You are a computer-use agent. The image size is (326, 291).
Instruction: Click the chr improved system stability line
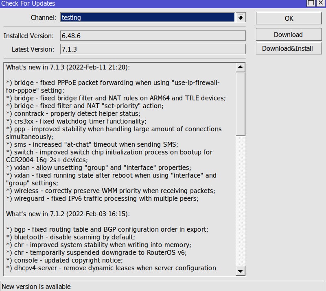[x=98, y=245]
